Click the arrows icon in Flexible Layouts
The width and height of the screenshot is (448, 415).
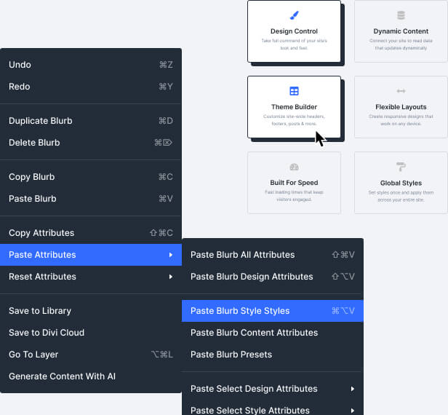[401, 91]
